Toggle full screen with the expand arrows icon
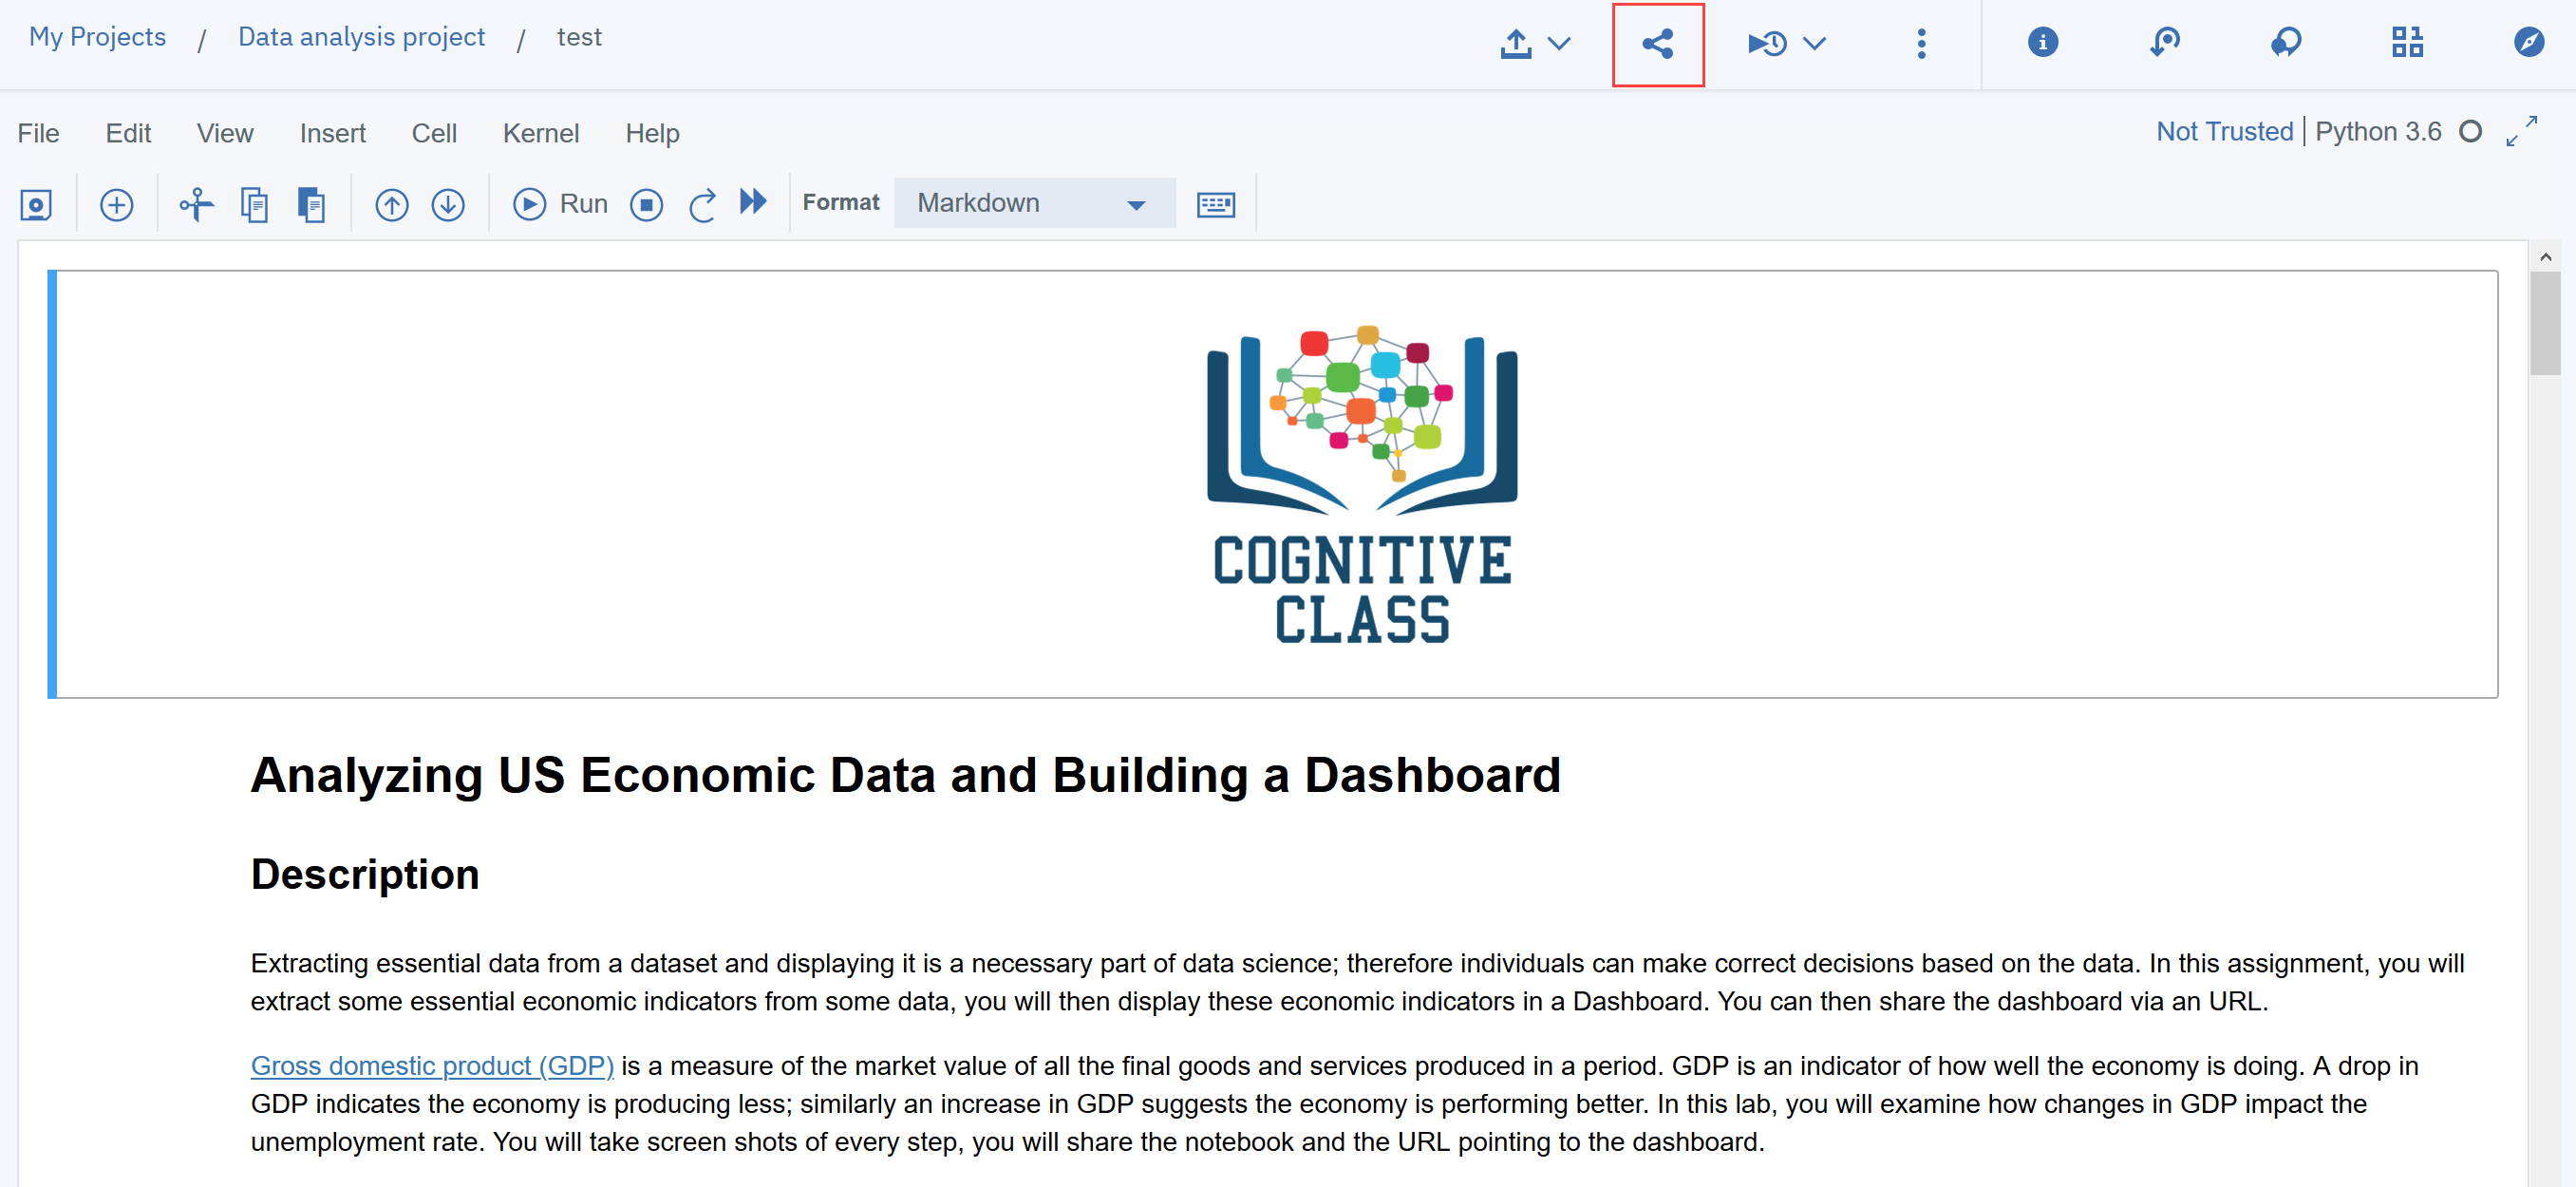 (x=2521, y=131)
